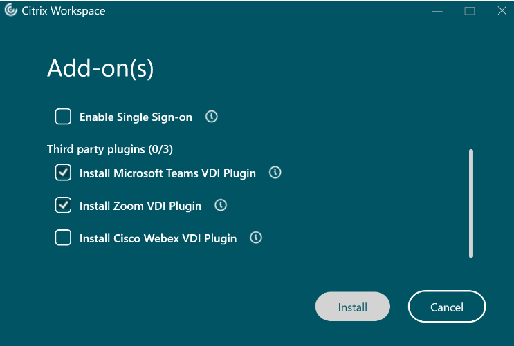Check the Install Cisco Webex VDI Plugin box
The width and height of the screenshot is (514, 346).
pyautogui.click(x=63, y=238)
